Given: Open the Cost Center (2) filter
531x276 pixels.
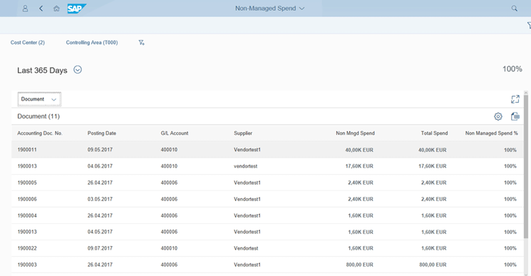Looking at the screenshot, I should pyautogui.click(x=27, y=43).
